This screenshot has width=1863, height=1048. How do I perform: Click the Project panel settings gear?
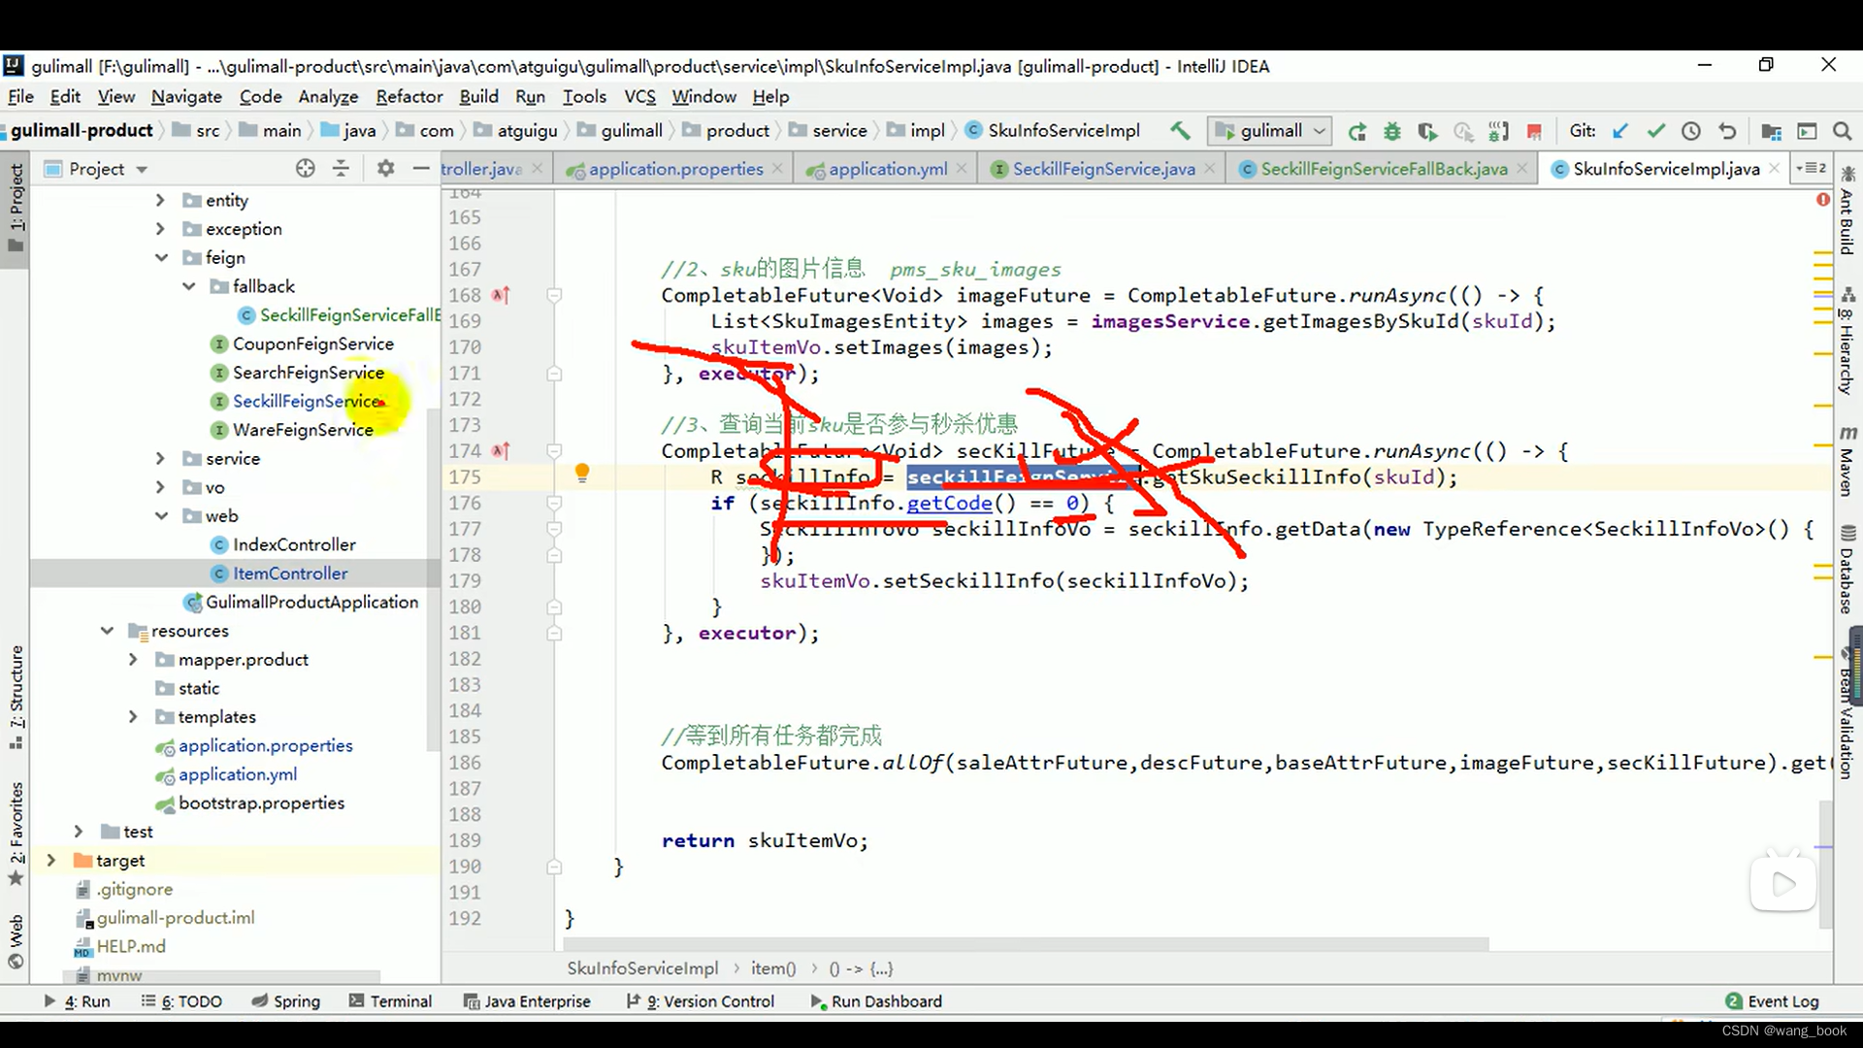pyautogui.click(x=385, y=169)
